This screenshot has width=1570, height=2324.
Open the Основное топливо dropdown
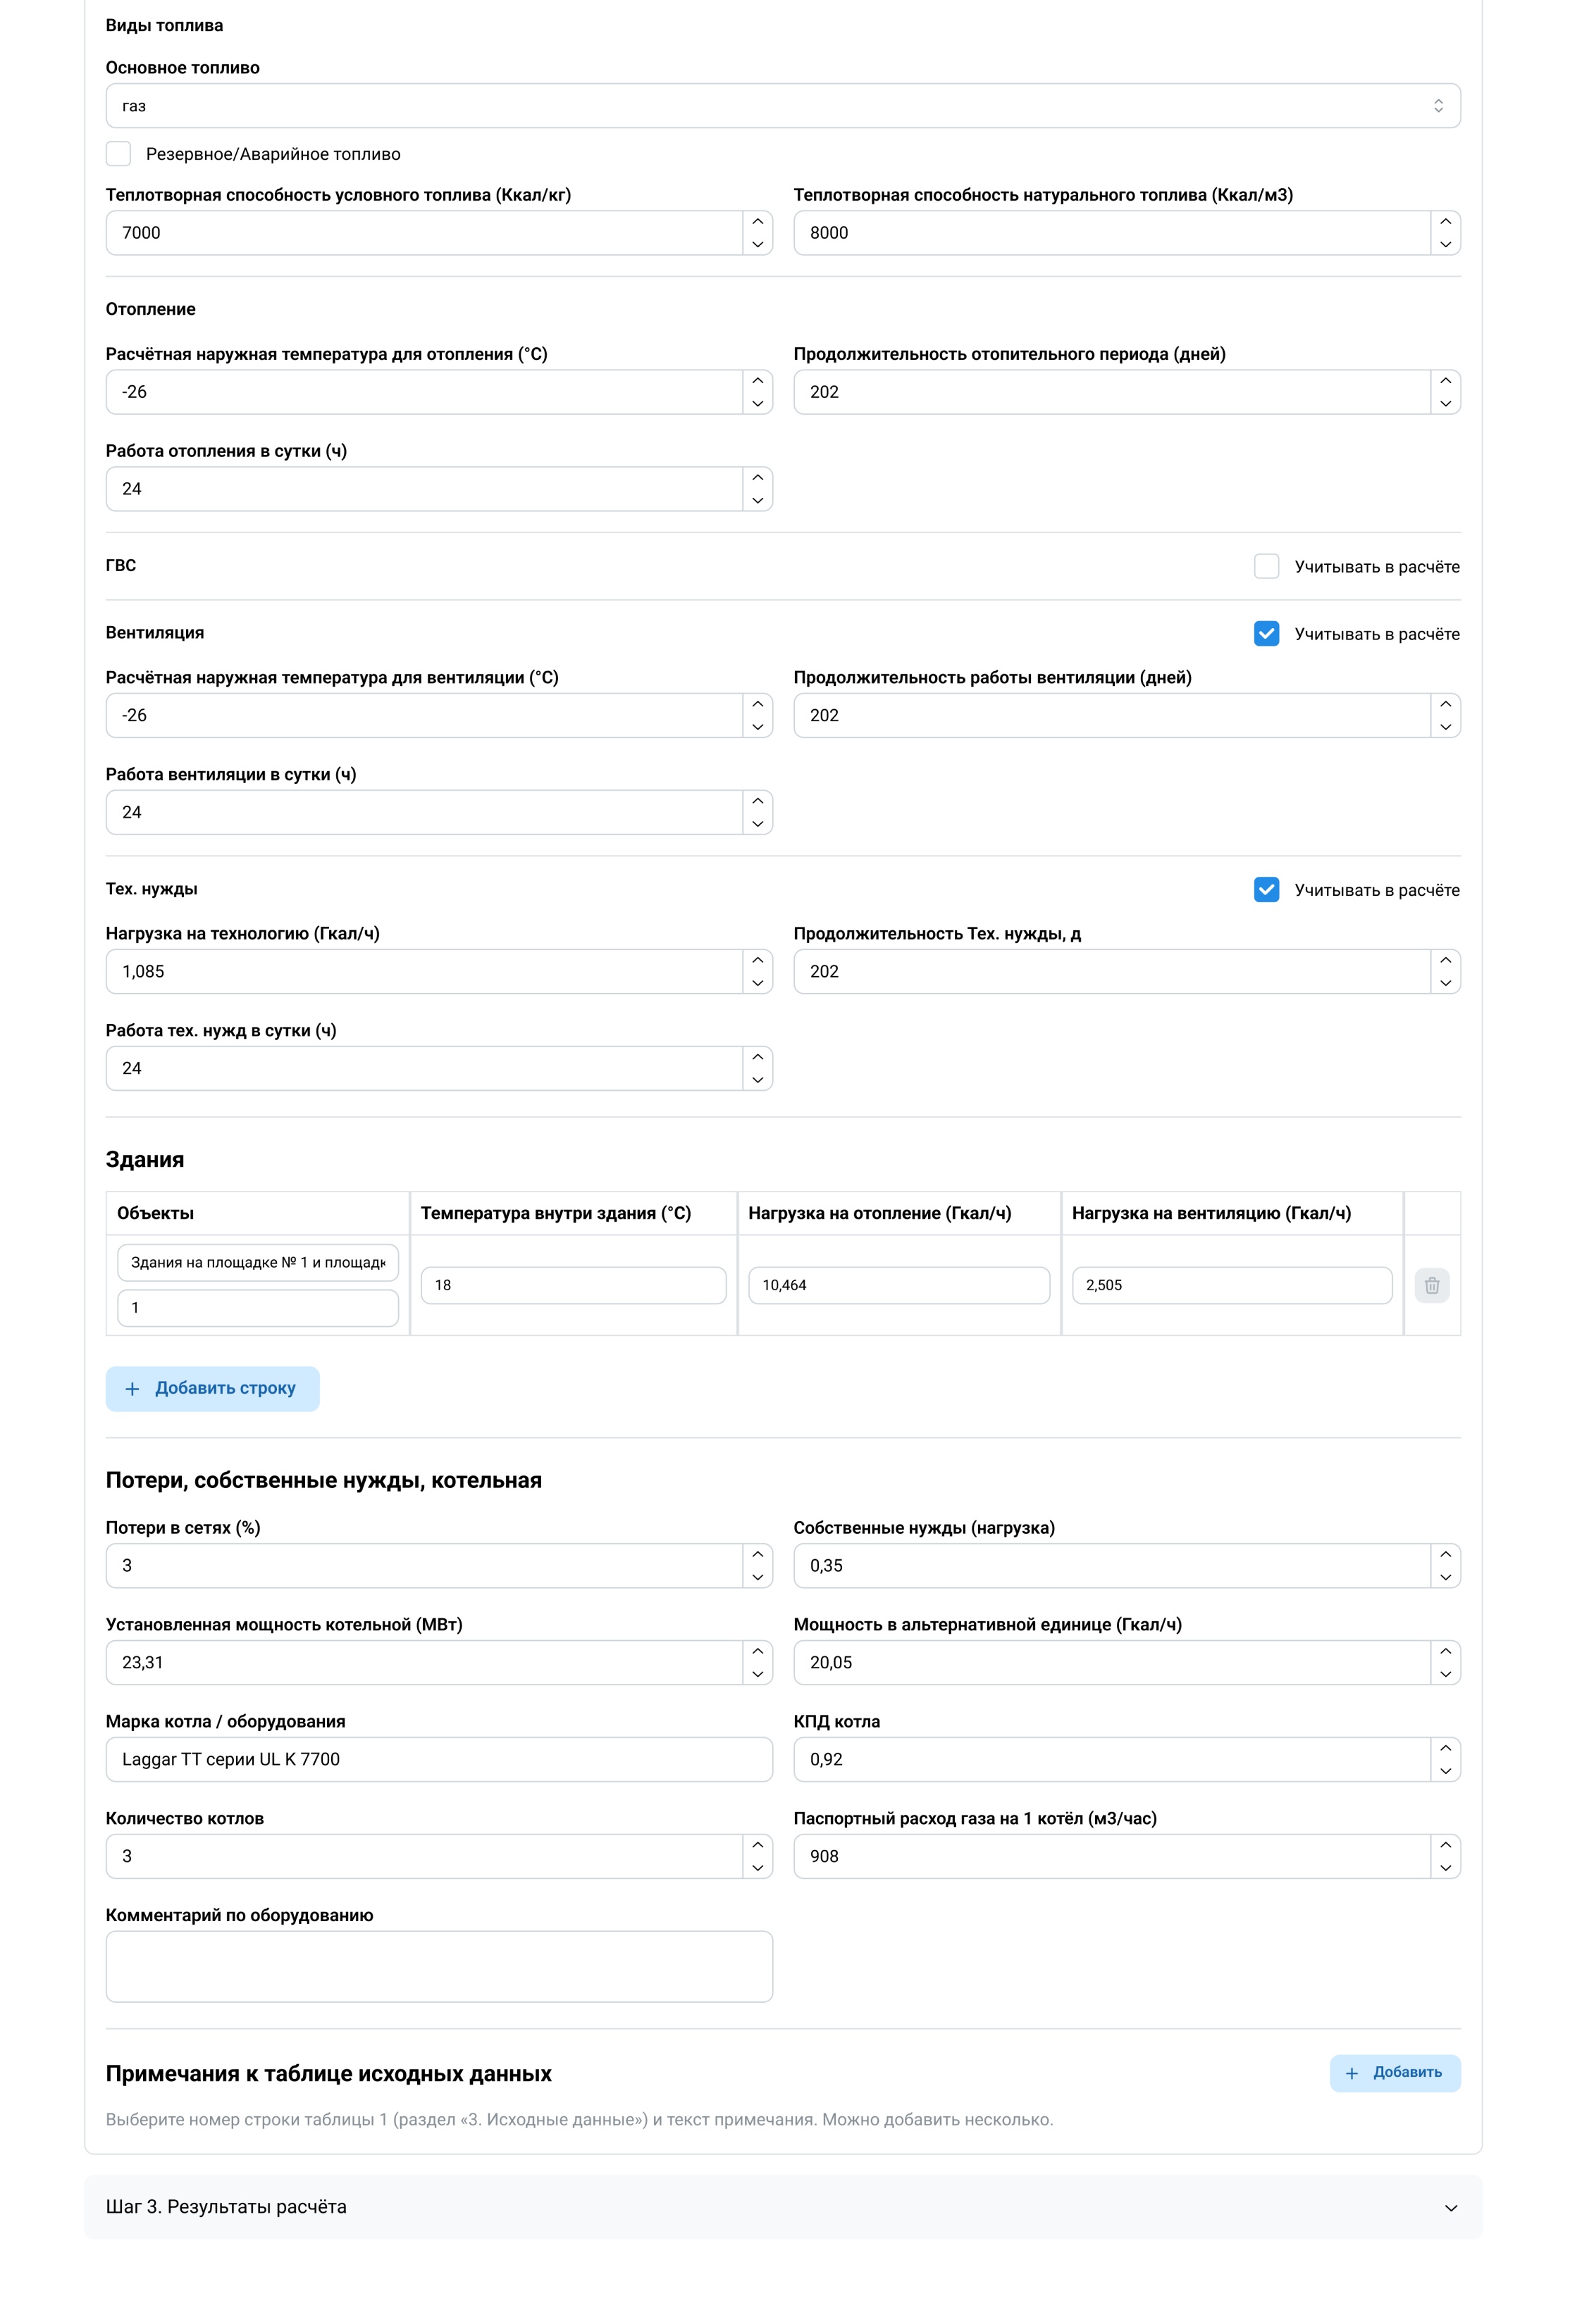[x=782, y=106]
